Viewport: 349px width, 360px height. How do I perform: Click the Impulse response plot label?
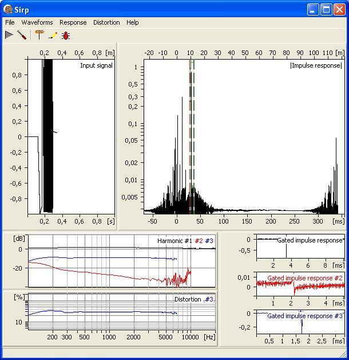(316, 65)
